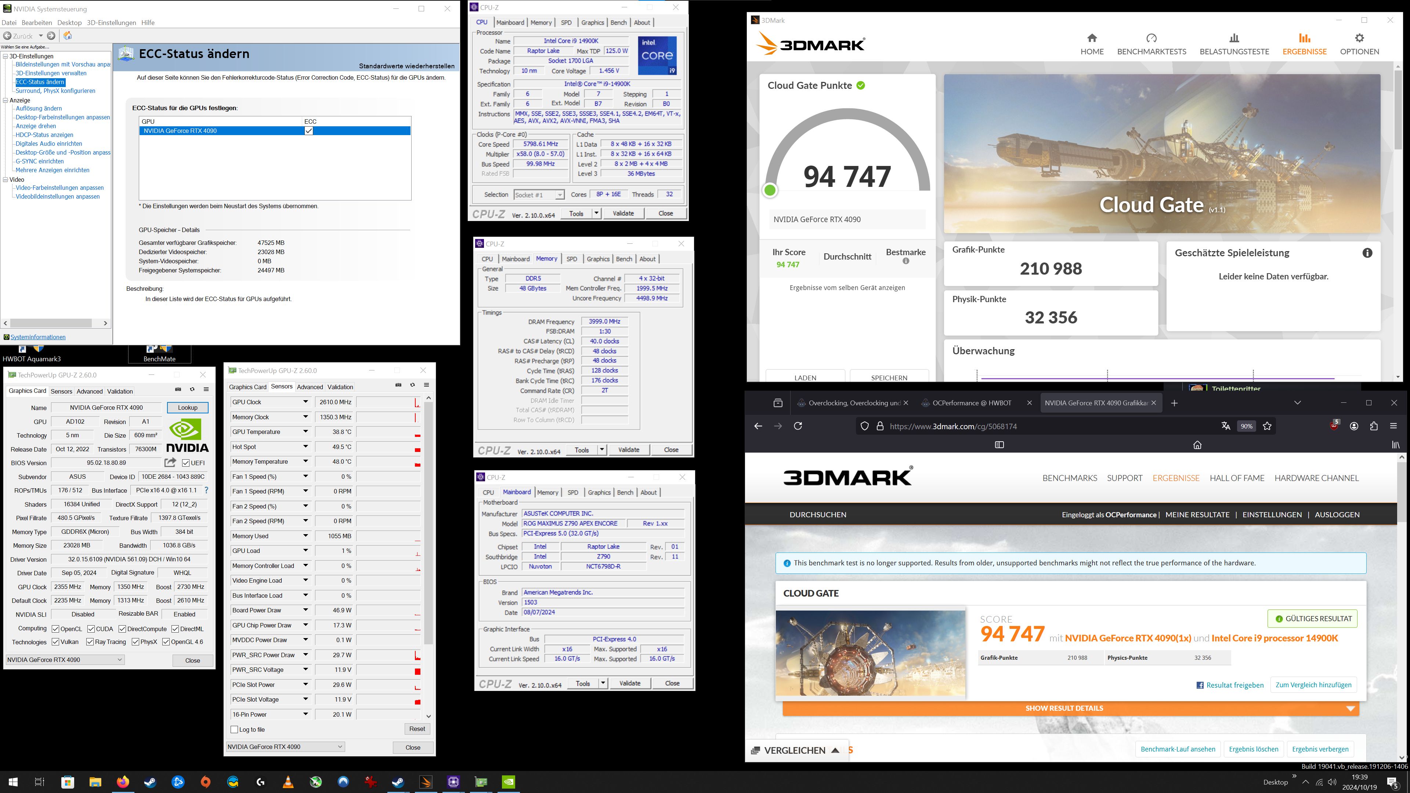The width and height of the screenshot is (1410, 793).
Task: Toggle OpenCL checkbox in GPU-Z
Action: coord(55,629)
